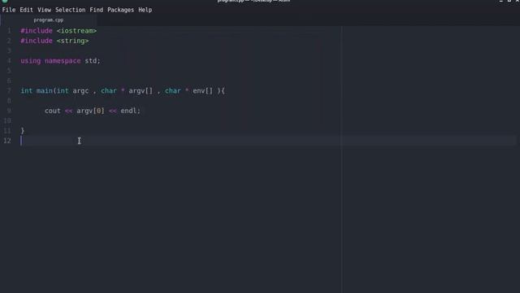This screenshot has height=293, width=520.
Task: Click on 'using' keyword on line 4
Action: [31, 61]
